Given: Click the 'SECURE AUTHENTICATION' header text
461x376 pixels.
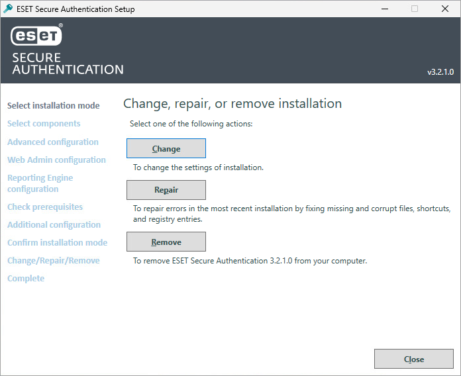Looking at the screenshot, I should pos(68,64).
